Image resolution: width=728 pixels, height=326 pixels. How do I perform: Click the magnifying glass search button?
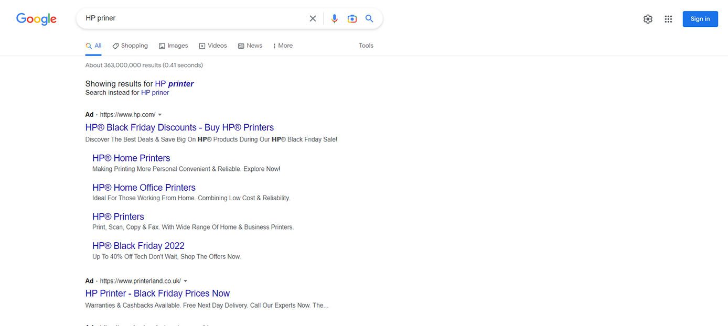pyautogui.click(x=369, y=18)
